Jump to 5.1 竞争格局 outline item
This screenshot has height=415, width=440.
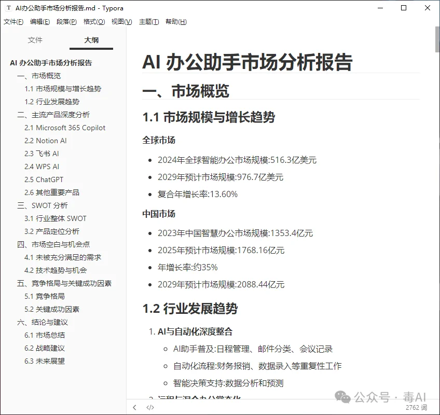pyautogui.click(x=44, y=296)
